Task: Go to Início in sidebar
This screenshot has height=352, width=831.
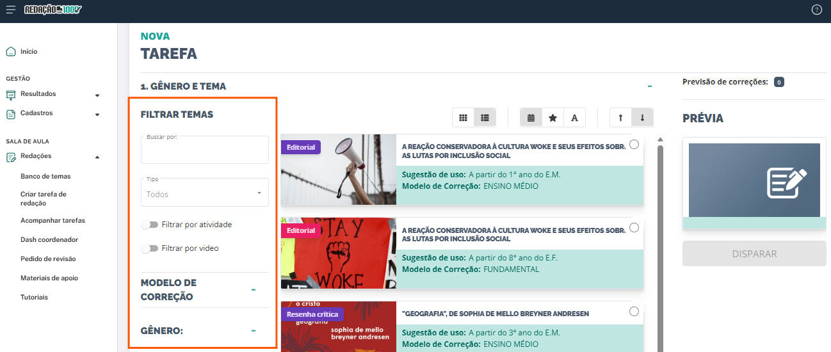Action: (x=29, y=51)
